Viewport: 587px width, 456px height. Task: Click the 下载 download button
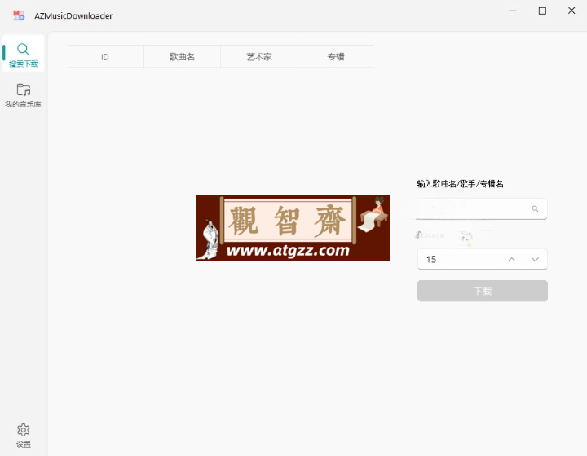tap(483, 291)
